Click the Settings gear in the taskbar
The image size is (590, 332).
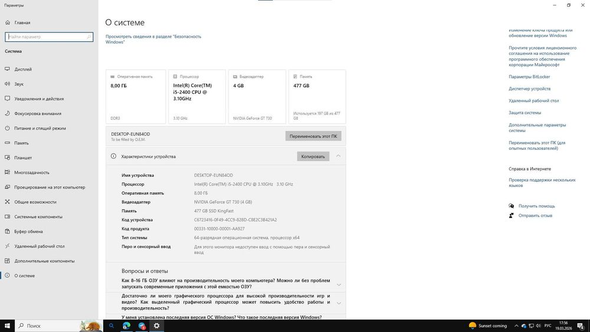tap(156, 326)
